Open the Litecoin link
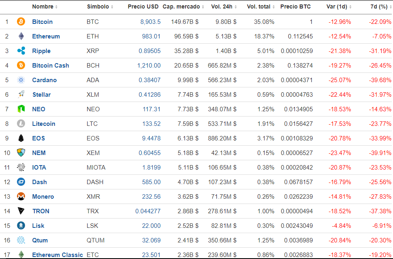393x259 pixels. coord(44,124)
